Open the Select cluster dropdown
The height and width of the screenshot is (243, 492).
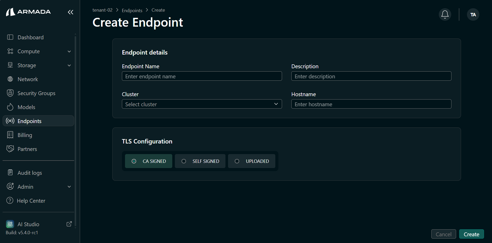coord(202,104)
